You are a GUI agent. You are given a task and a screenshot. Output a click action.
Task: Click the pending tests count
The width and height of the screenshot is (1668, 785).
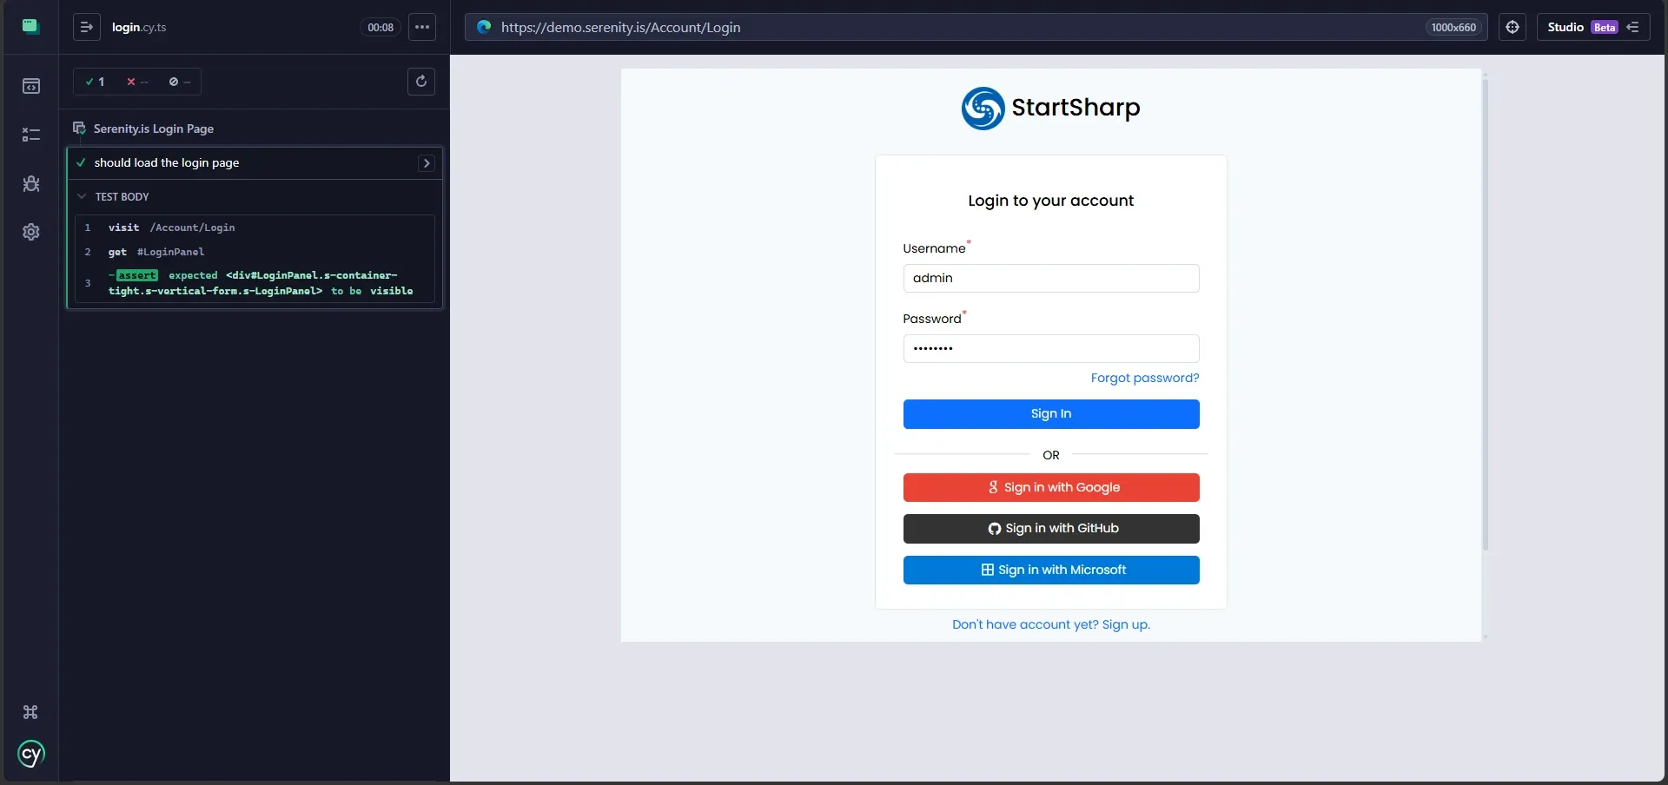pos(180,82)
